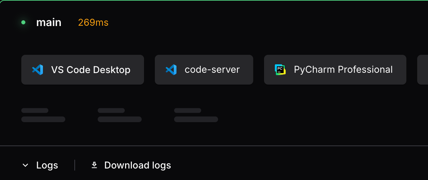Viewport: 428px width, 180px height.
Task: Click the green agent status dot
Action: (23, 23)
